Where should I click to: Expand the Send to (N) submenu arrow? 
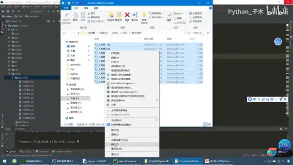[x=157, y=120]
